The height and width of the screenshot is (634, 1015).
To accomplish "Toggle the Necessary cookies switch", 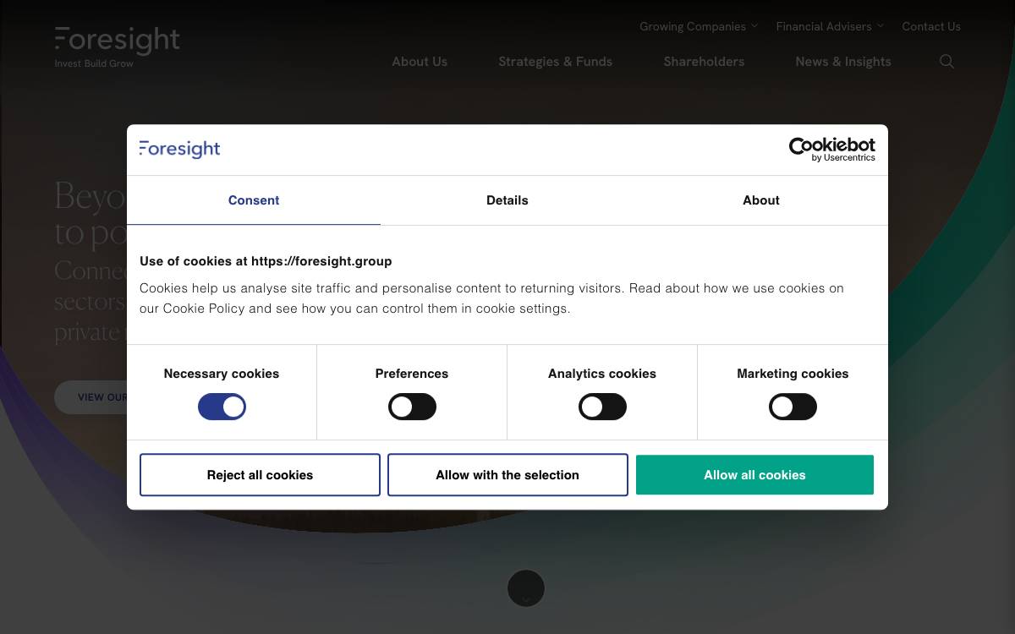I will click(x=222, y=407).
